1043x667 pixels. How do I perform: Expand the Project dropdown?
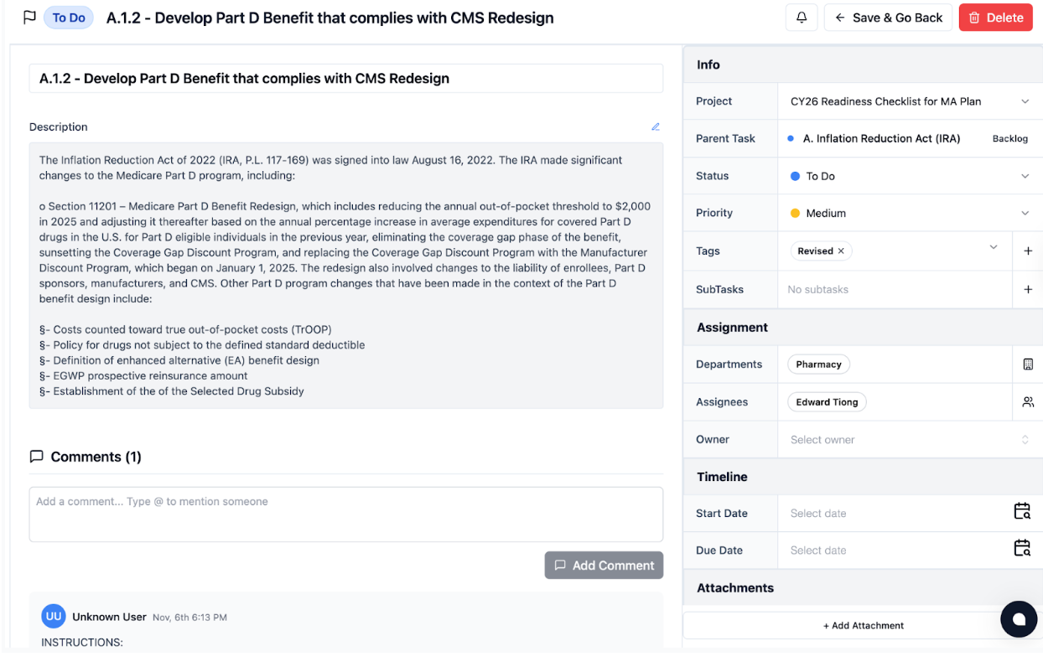1025,101
